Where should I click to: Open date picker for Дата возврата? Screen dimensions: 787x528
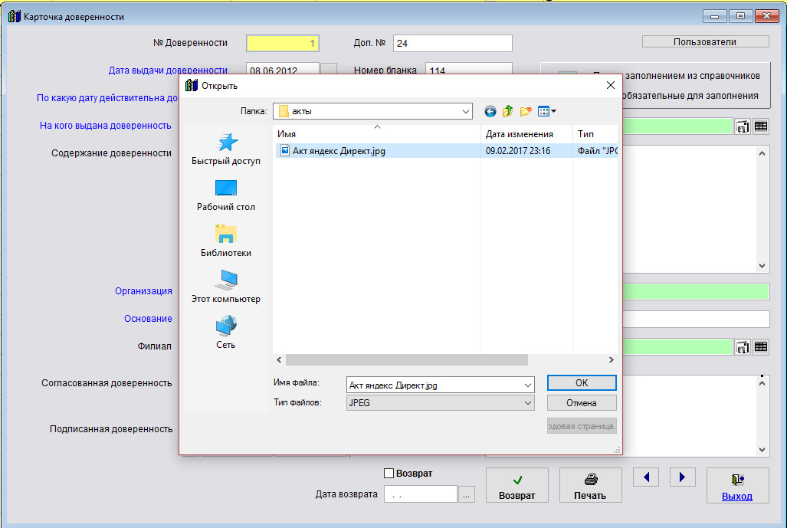(466, 494)
